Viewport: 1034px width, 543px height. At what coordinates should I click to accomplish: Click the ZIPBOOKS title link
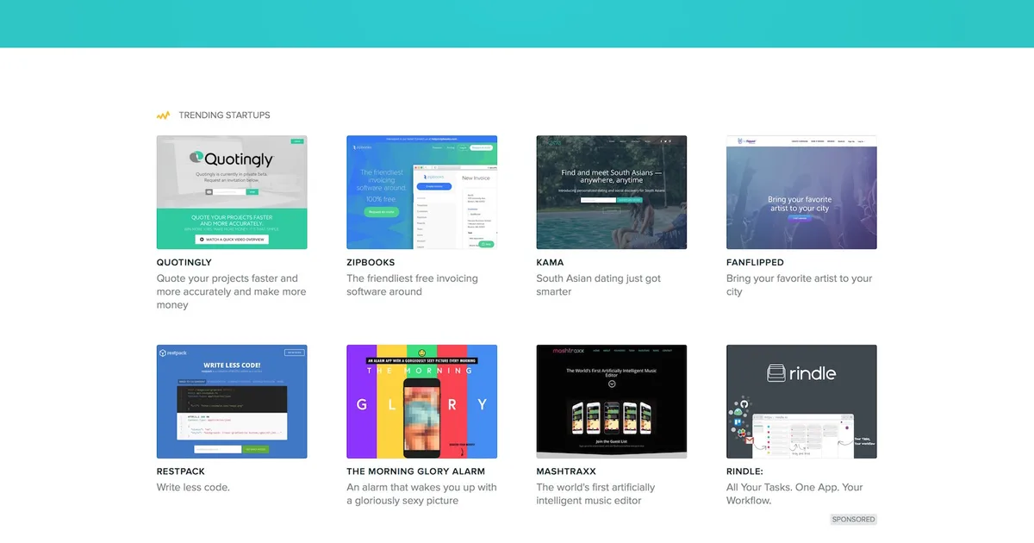pyautogui.click(x=371, y=263)
